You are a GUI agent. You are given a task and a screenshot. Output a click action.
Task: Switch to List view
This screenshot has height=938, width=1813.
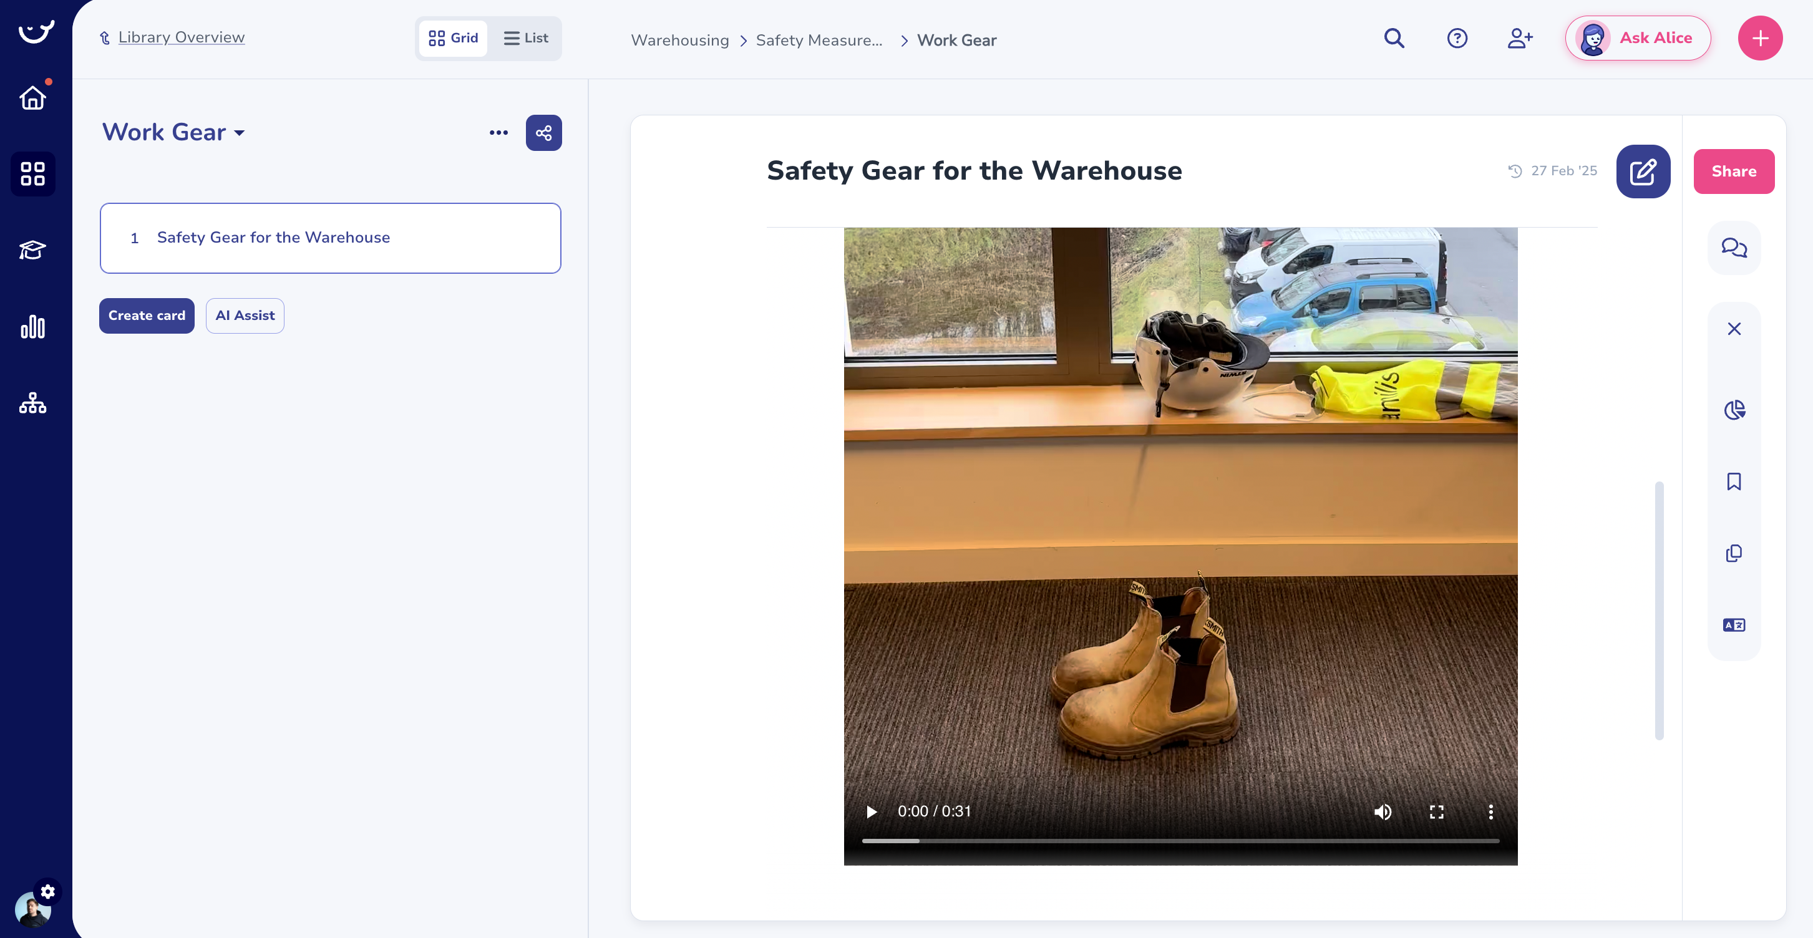pos(526,38)
